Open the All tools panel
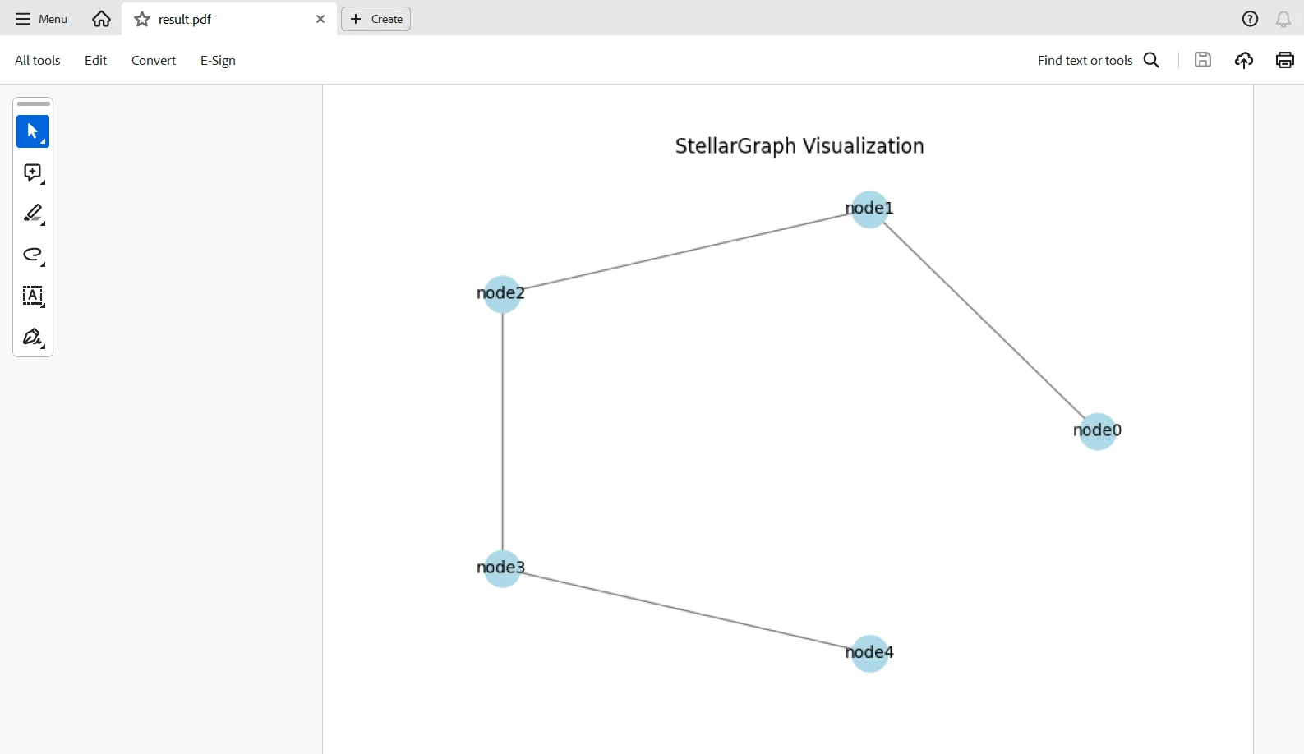 click(38, 61)
